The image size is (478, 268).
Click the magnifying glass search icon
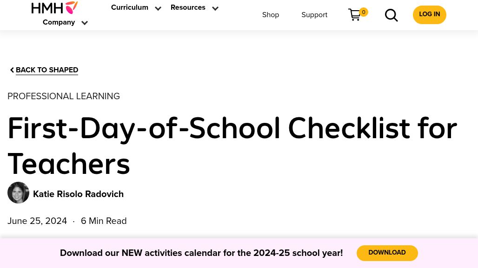point(392,15)
